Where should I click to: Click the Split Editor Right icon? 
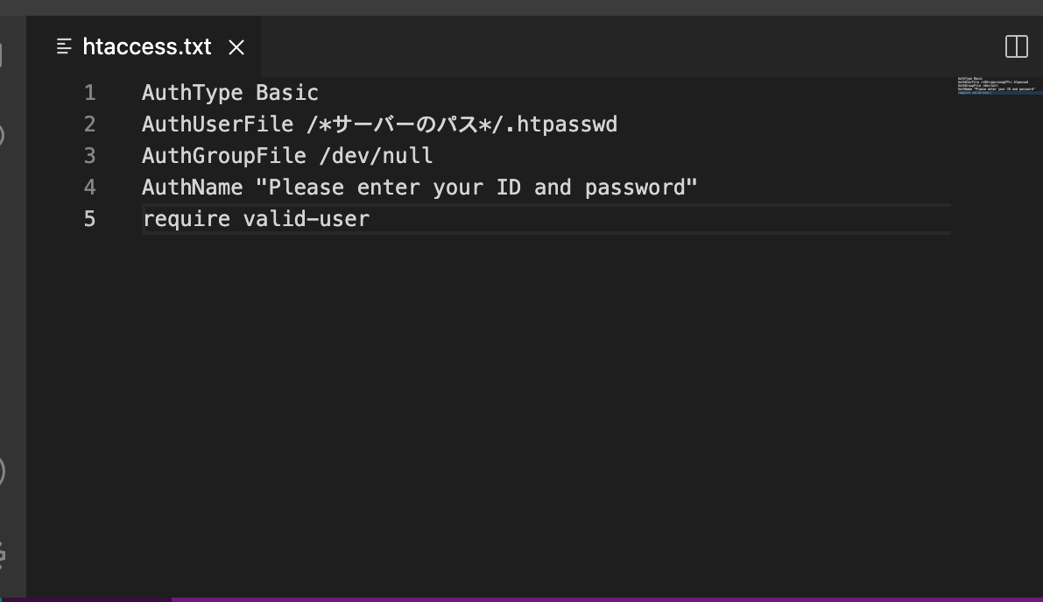click(1017, 46)
